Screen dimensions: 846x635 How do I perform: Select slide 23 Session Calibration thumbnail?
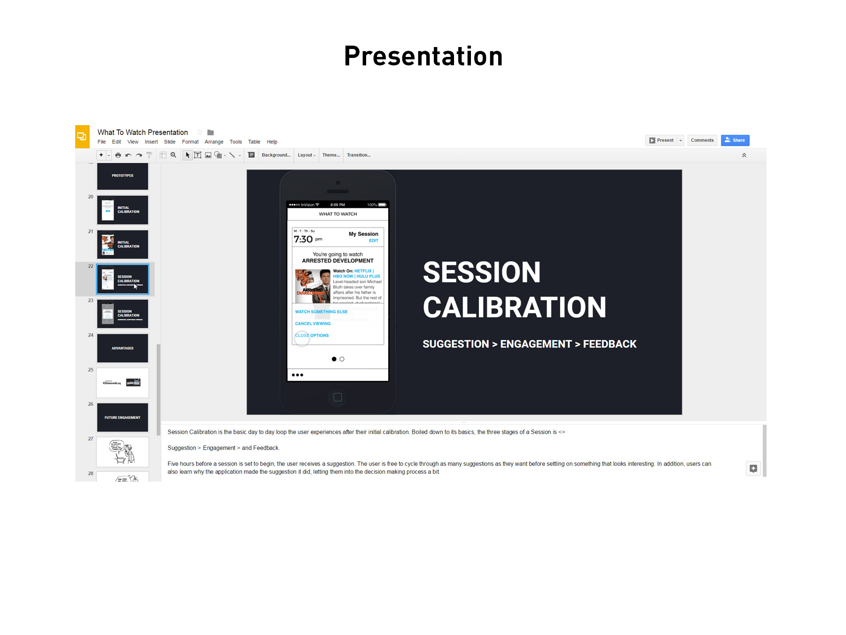(x=123, y=314)
